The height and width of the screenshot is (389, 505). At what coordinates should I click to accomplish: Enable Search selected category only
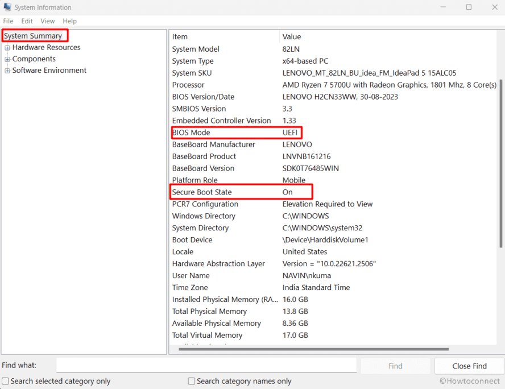5,381
